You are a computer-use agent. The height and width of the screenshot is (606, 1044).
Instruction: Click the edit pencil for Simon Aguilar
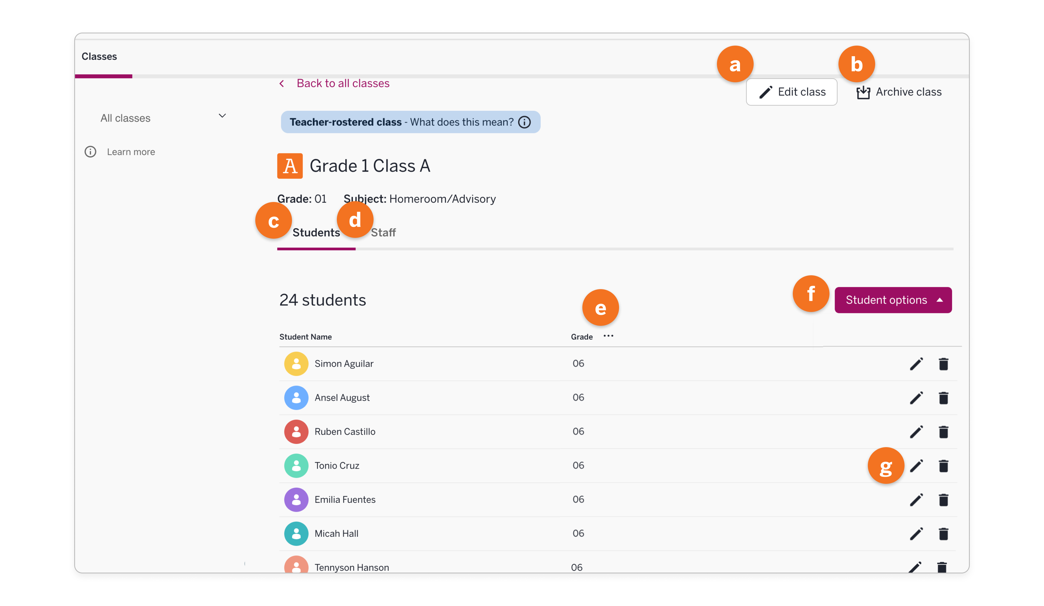pos(916,364)
